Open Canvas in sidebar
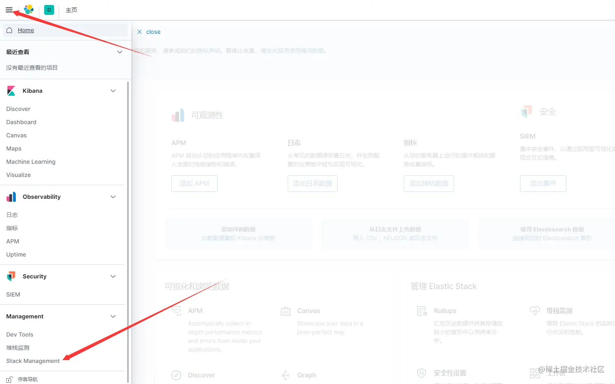The height and width of the screenshot is (384, 615). pyautogui.click(x=17, y=135)
